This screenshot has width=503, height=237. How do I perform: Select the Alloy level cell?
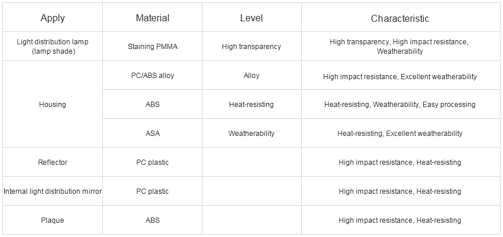(x=251, y=76)
